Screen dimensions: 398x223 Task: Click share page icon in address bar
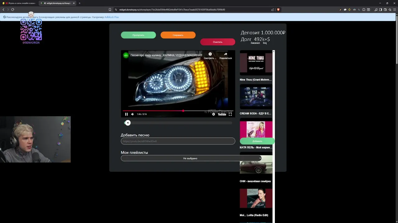click(x=273, y=10)
